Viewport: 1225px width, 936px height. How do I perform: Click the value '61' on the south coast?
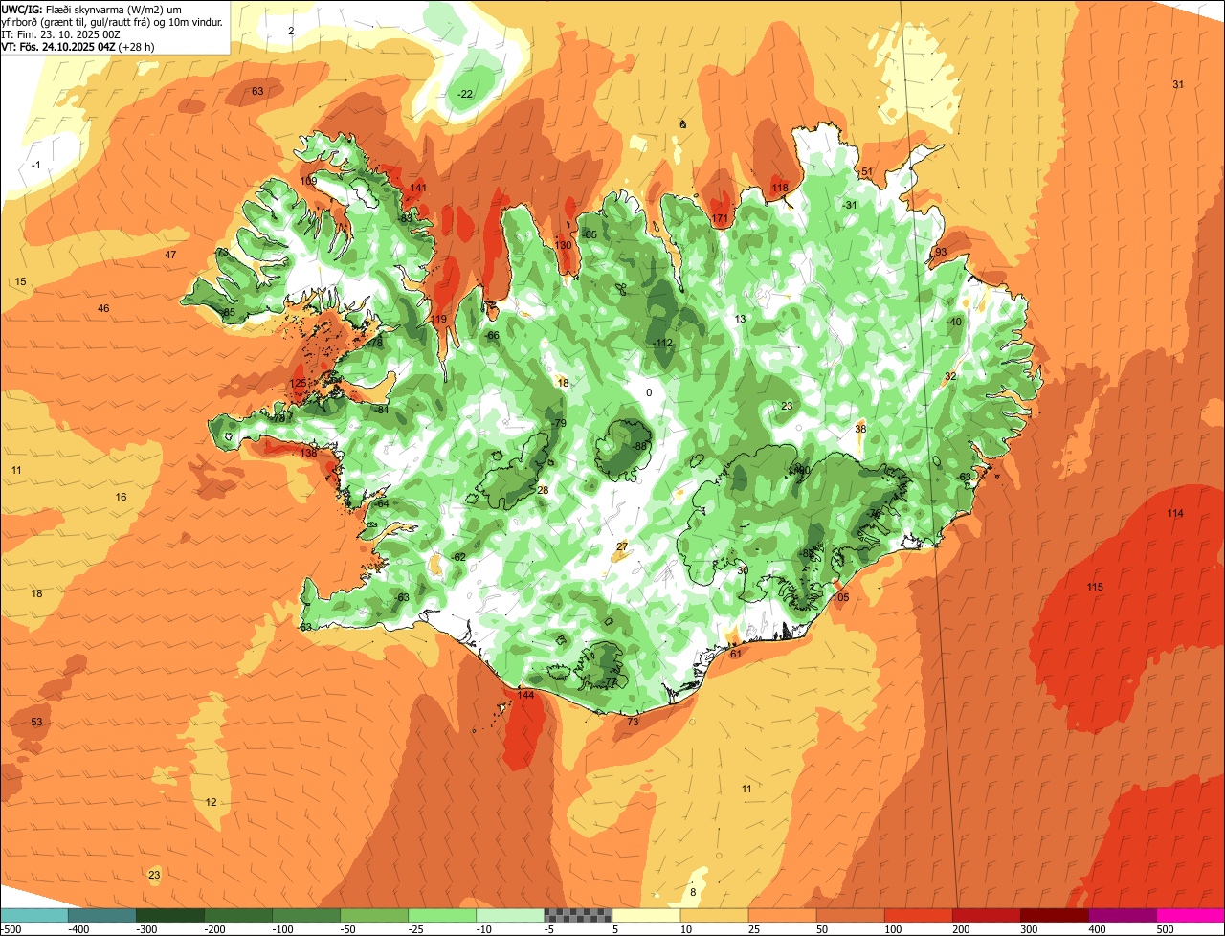[736, 654]
